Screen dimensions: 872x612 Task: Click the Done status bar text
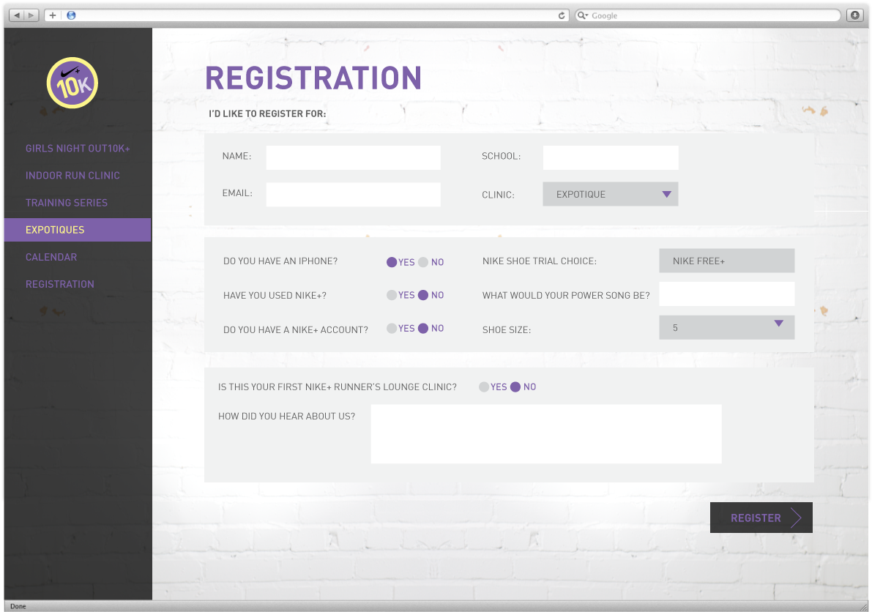click(x=18, y=606)
